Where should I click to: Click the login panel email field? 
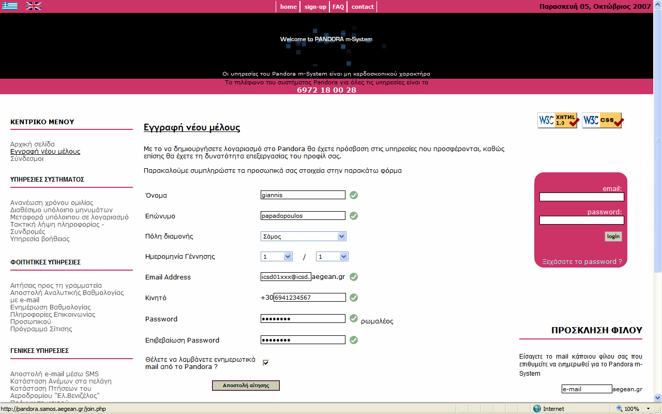[x=582, y=197]
